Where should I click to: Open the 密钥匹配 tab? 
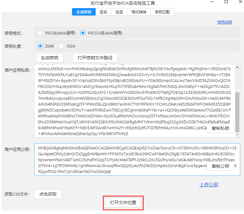click(x=162, y=12)
